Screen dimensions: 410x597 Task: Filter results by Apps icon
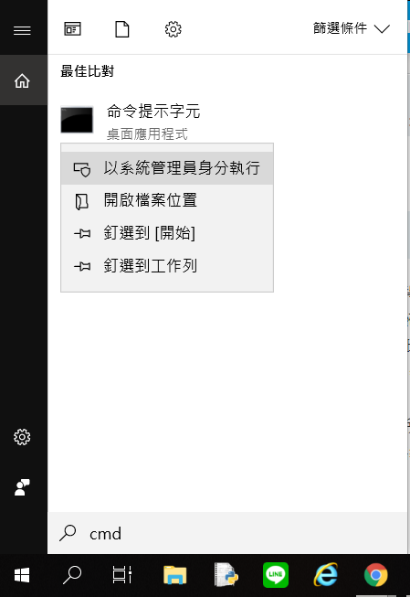(x=72, y=29)
